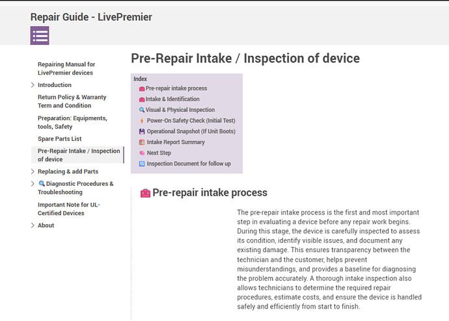Expand the Introduction section chevron
The image size is (449, 321).
pyautogui.click(x=33, y=85)
